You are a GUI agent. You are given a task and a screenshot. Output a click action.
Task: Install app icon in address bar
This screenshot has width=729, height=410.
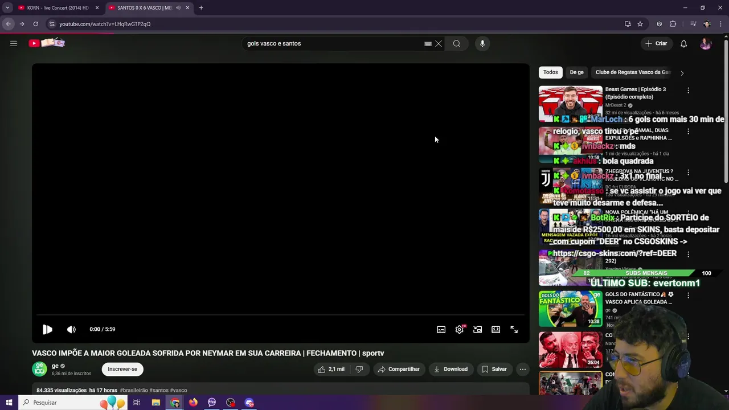(x=628, y=24)
